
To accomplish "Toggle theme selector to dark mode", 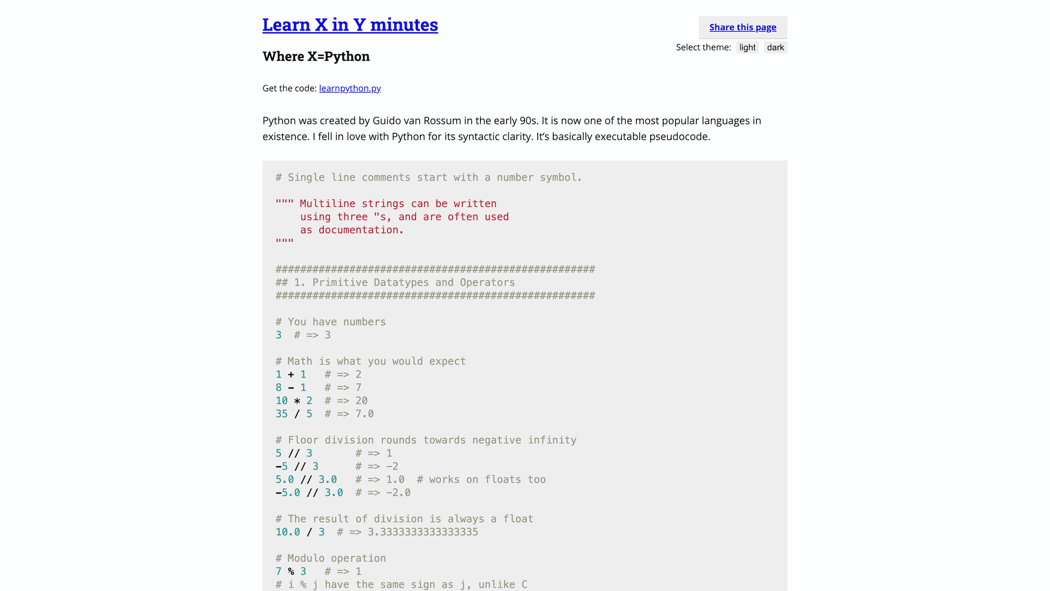I will [x=775, y=47].
